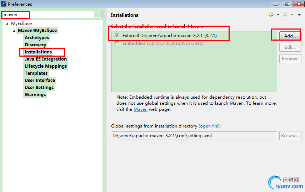The width and height of the screenshot is (305, 192).
Task: Open Java EE Integration preferences
Action: (x=46, y=59)
